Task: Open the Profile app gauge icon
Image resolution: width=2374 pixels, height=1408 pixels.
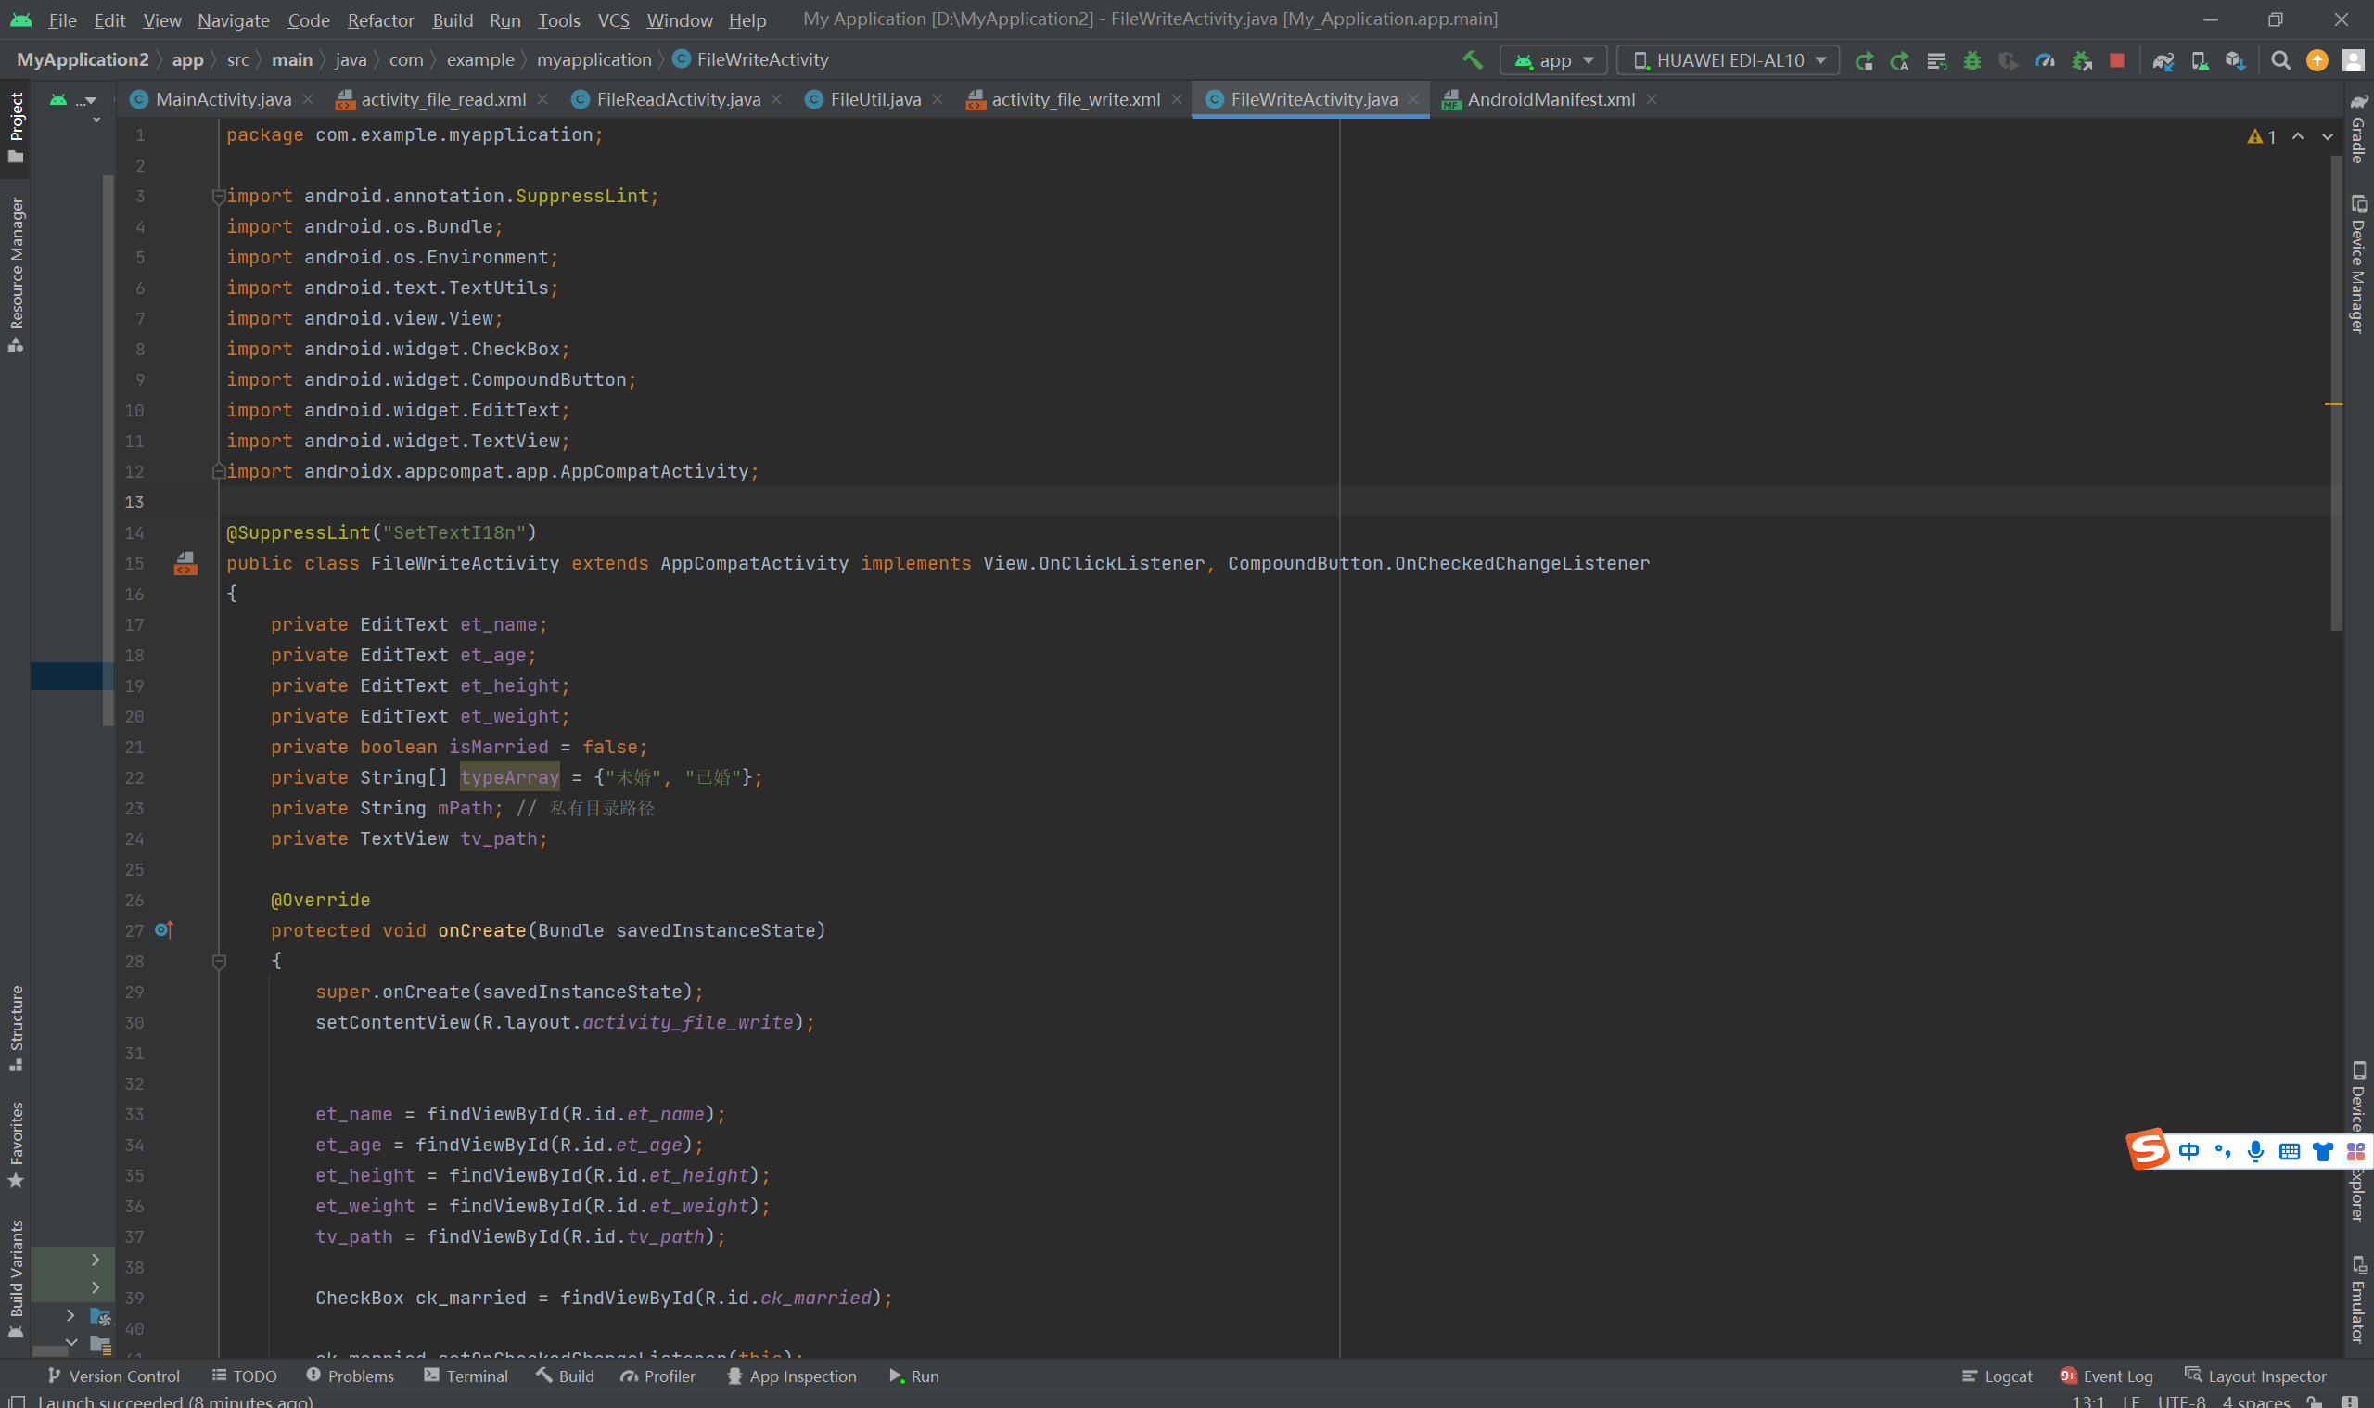Action: 2045,59
